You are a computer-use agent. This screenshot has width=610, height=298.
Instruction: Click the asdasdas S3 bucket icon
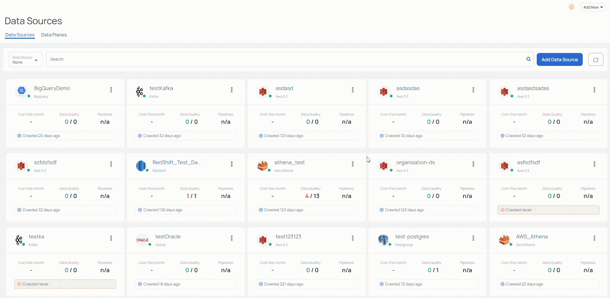tap(384, 91)
